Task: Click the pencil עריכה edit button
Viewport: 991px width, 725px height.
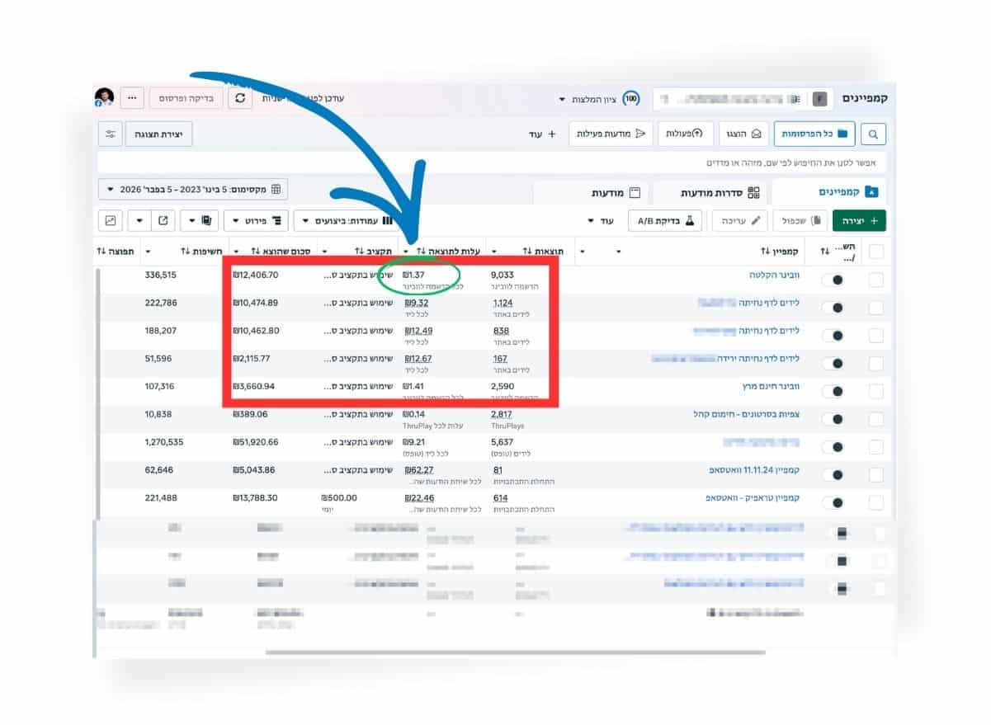Action: (x=739, y=221)
